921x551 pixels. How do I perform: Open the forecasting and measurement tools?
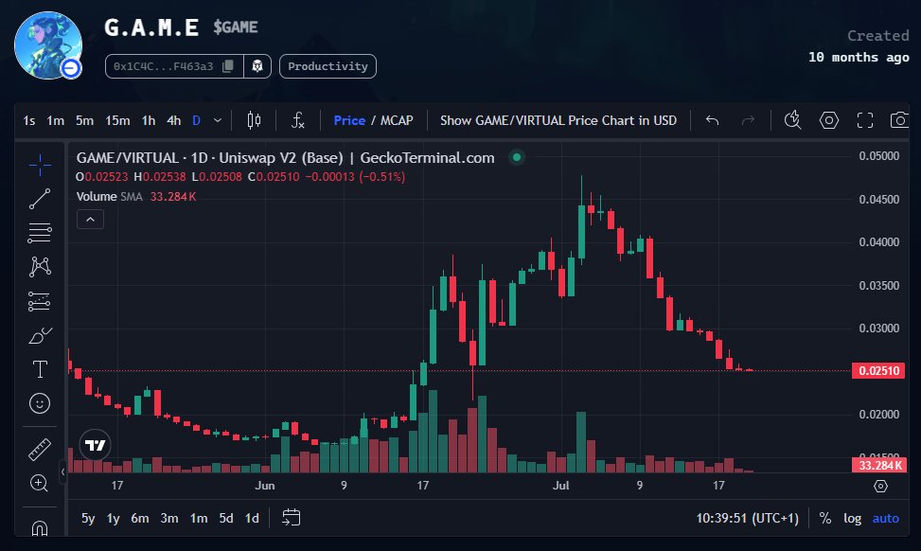[40, 301]
